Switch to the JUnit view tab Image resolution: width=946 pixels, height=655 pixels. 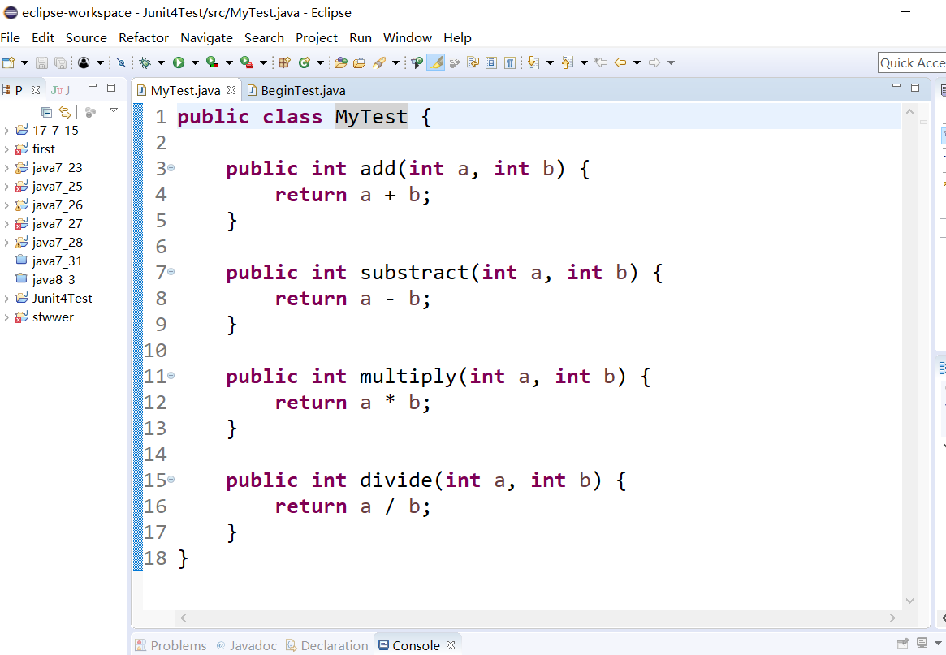click(x=60, y=90)
